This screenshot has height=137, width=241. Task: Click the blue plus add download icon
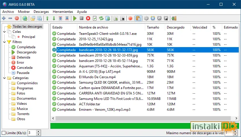point(4,19)
